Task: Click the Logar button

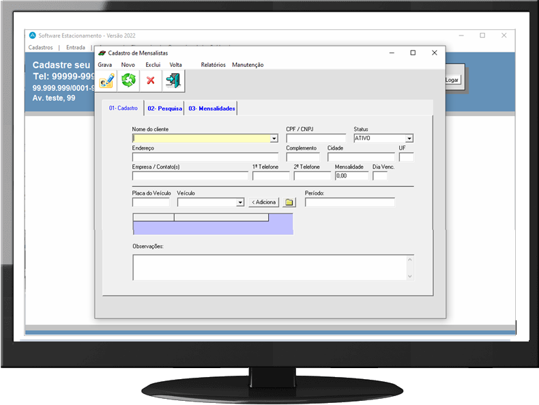Action: [x=452, y=80]
